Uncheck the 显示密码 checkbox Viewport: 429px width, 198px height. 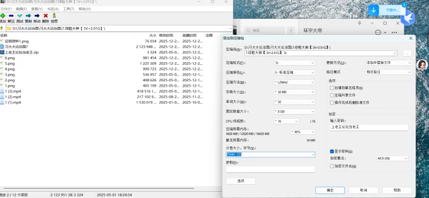[x=332, y=151]
